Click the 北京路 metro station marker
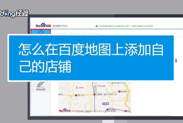 click(x=107, y=109)
